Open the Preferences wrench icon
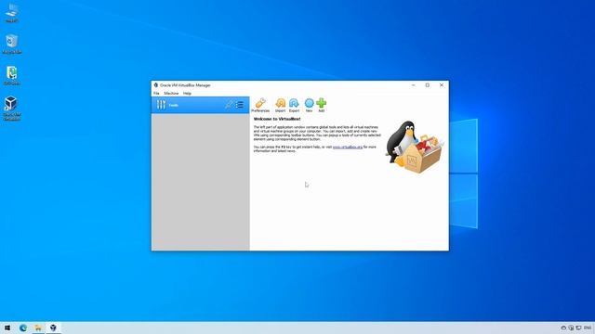595x334 pixels. pyautogui.click(x=260, y=105)
